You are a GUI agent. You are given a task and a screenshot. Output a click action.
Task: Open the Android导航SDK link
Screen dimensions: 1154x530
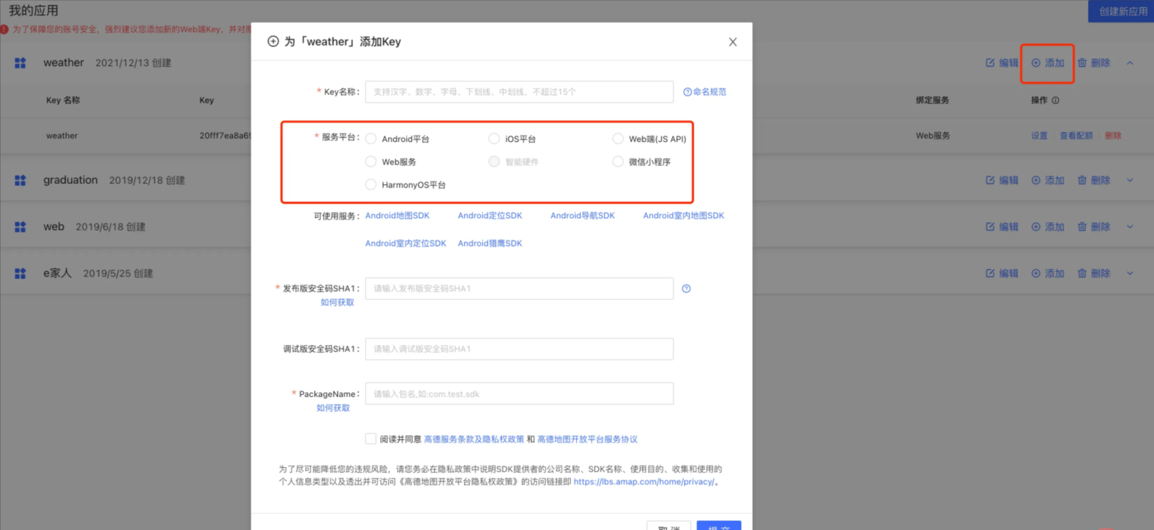[x=582, y=215]
